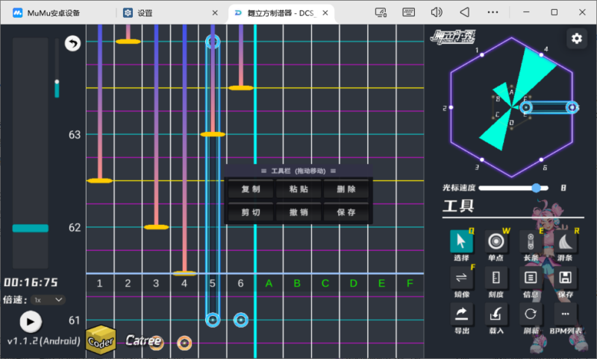
Task: Select yellow hold end in lane 1
Action: pos(100,181)
